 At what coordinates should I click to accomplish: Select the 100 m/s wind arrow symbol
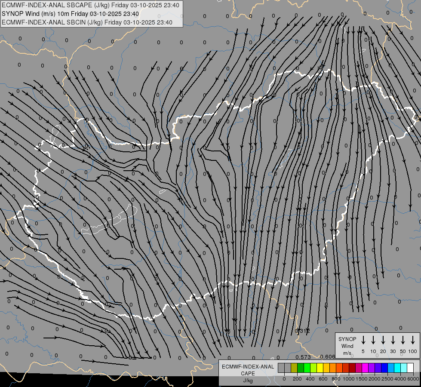click(x=413, y=340)
